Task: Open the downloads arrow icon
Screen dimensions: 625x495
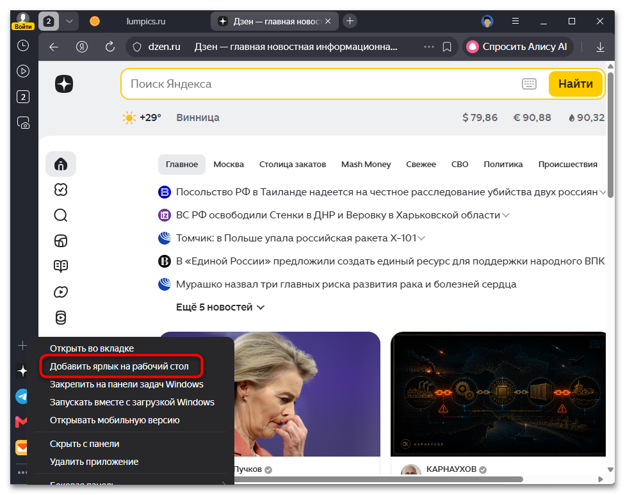Action: click(x=600, y=47)
